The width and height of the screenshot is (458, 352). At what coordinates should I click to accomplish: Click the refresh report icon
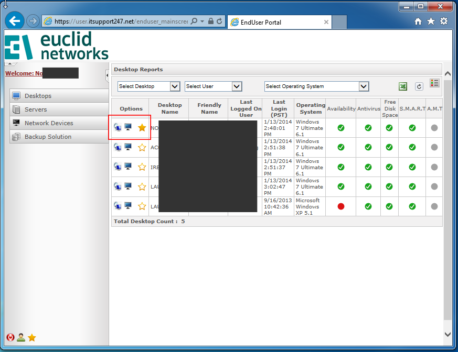coord(419,86)
